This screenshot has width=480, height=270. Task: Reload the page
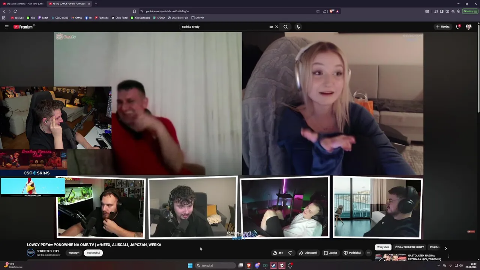point(15,11)
